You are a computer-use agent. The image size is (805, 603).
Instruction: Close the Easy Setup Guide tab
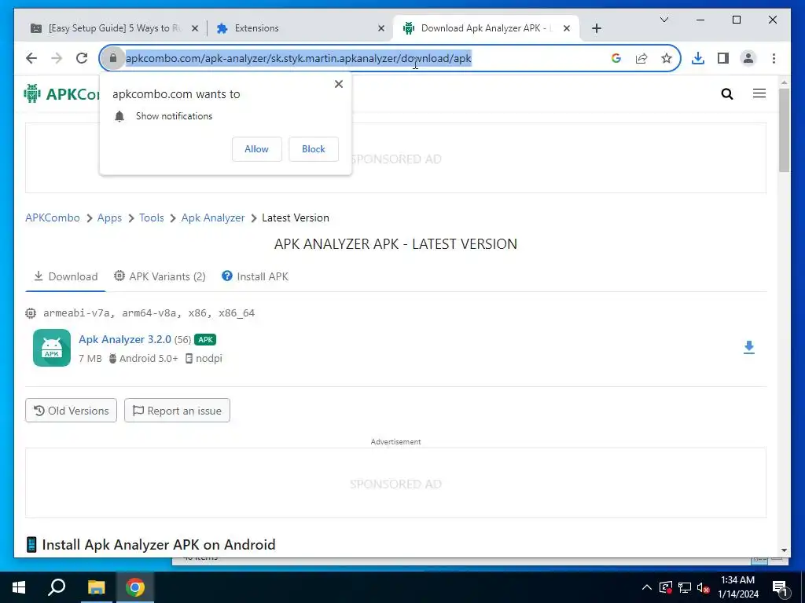[195, 28]
